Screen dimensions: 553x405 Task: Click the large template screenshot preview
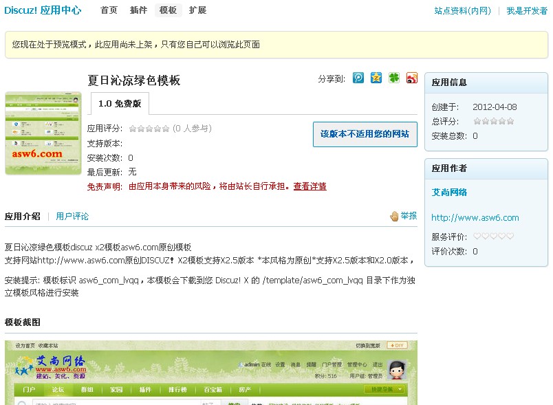pos(211,373)
